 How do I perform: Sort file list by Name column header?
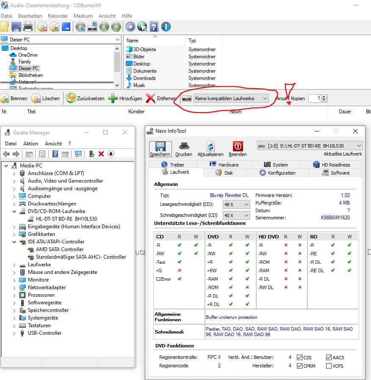132,41
